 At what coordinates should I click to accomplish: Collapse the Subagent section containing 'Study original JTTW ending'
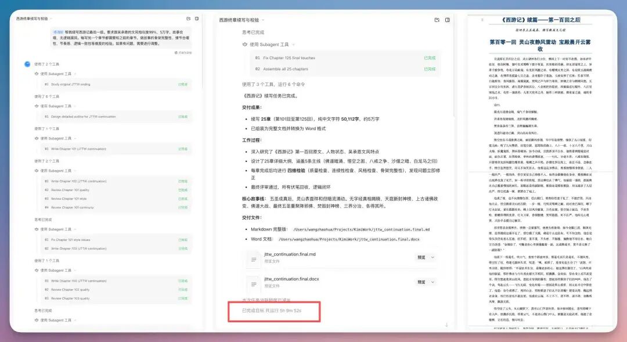(x=75, y=74)
